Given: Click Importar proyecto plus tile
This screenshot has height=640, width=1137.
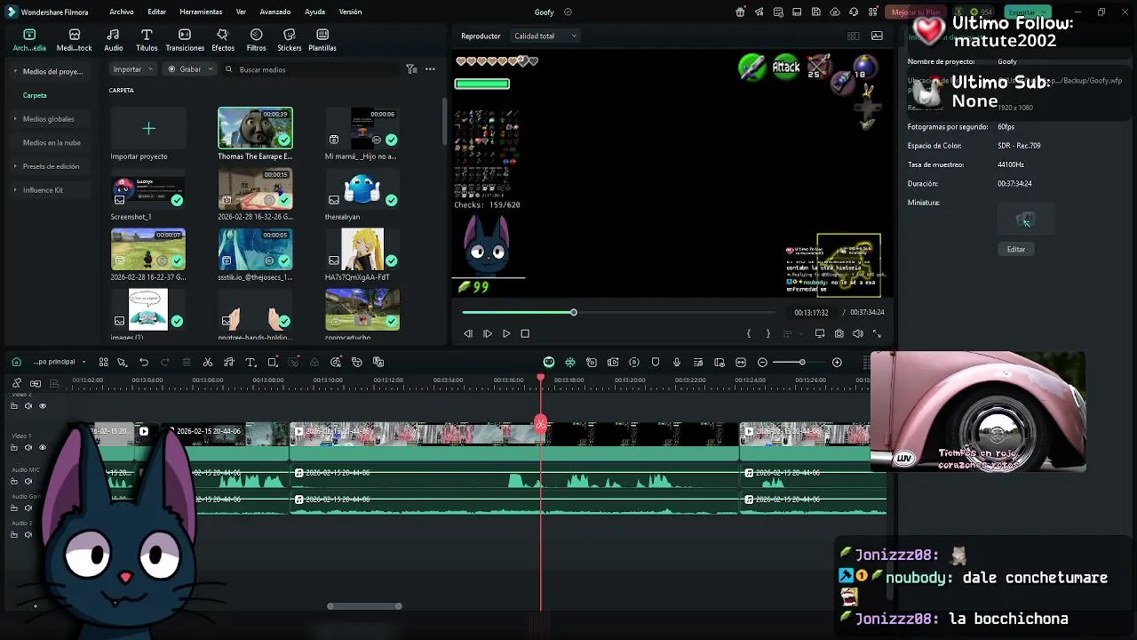Looking at the screenshot, I should coord(148,129).
